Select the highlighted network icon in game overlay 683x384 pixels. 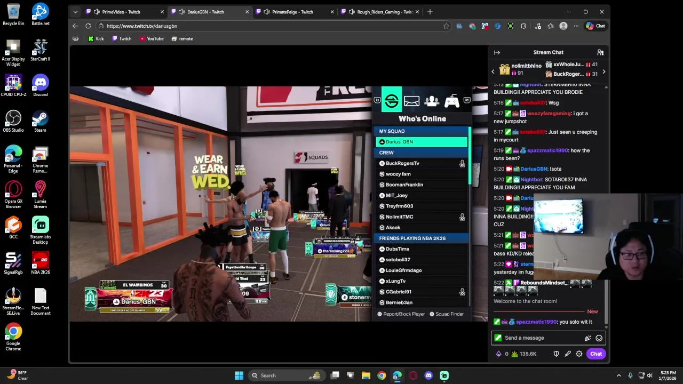click(x=391, y=100)
